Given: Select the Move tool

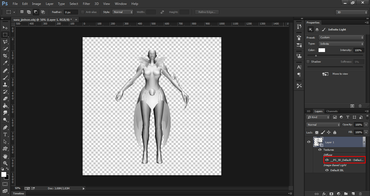Looking at the screenshot, I should tap(5, 27).
